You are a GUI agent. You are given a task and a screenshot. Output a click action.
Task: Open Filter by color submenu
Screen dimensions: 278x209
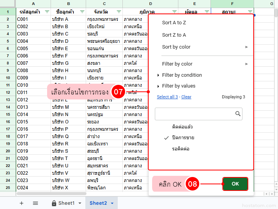(205, 64)
